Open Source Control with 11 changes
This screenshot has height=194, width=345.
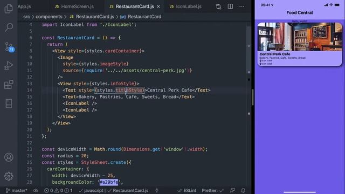tap(9, 47)
